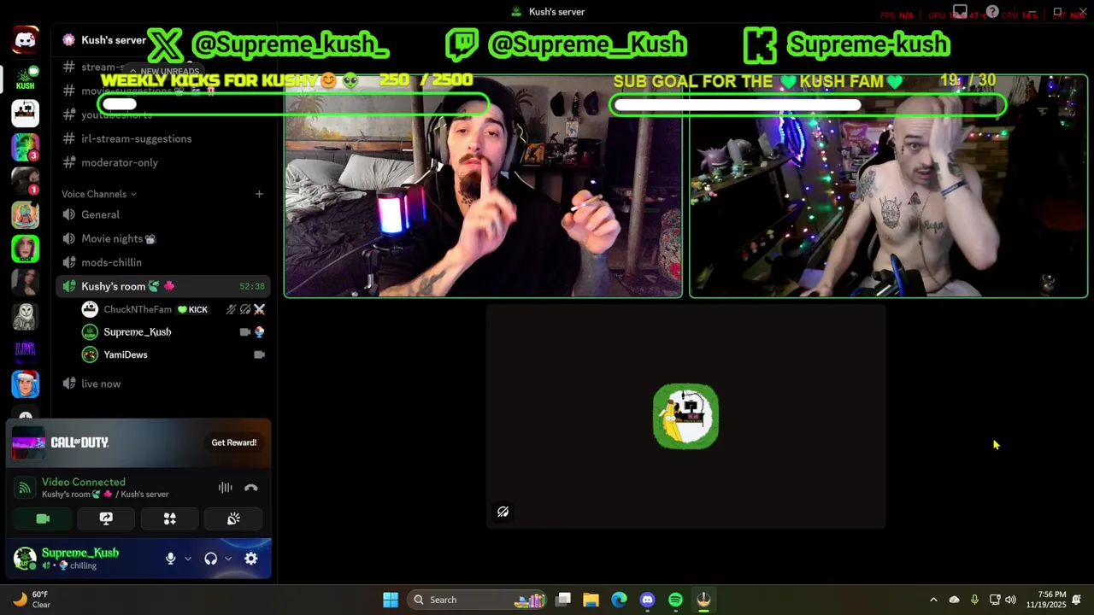Click the voice link to Kush's server

tap(105, 495)
